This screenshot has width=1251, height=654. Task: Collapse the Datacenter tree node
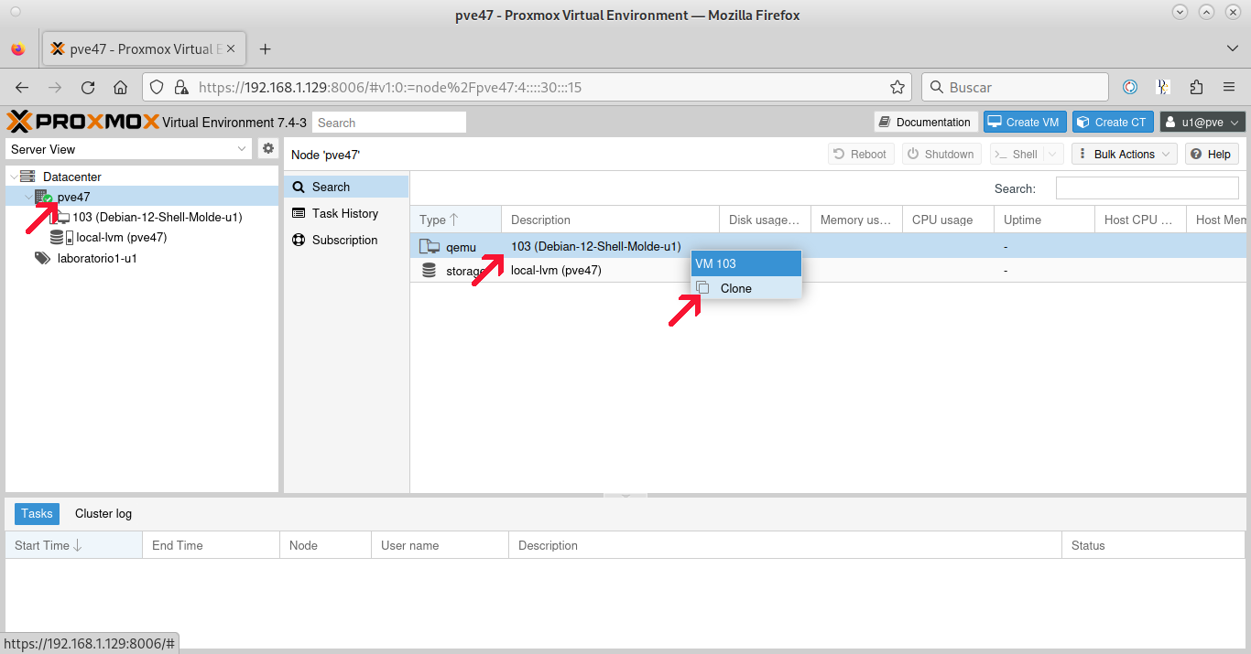(13, 177)
